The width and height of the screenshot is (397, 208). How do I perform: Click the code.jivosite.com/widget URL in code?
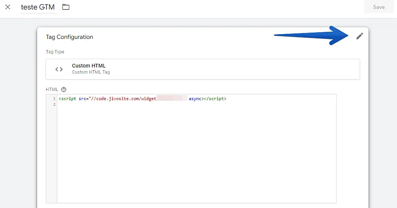[119, 99]
